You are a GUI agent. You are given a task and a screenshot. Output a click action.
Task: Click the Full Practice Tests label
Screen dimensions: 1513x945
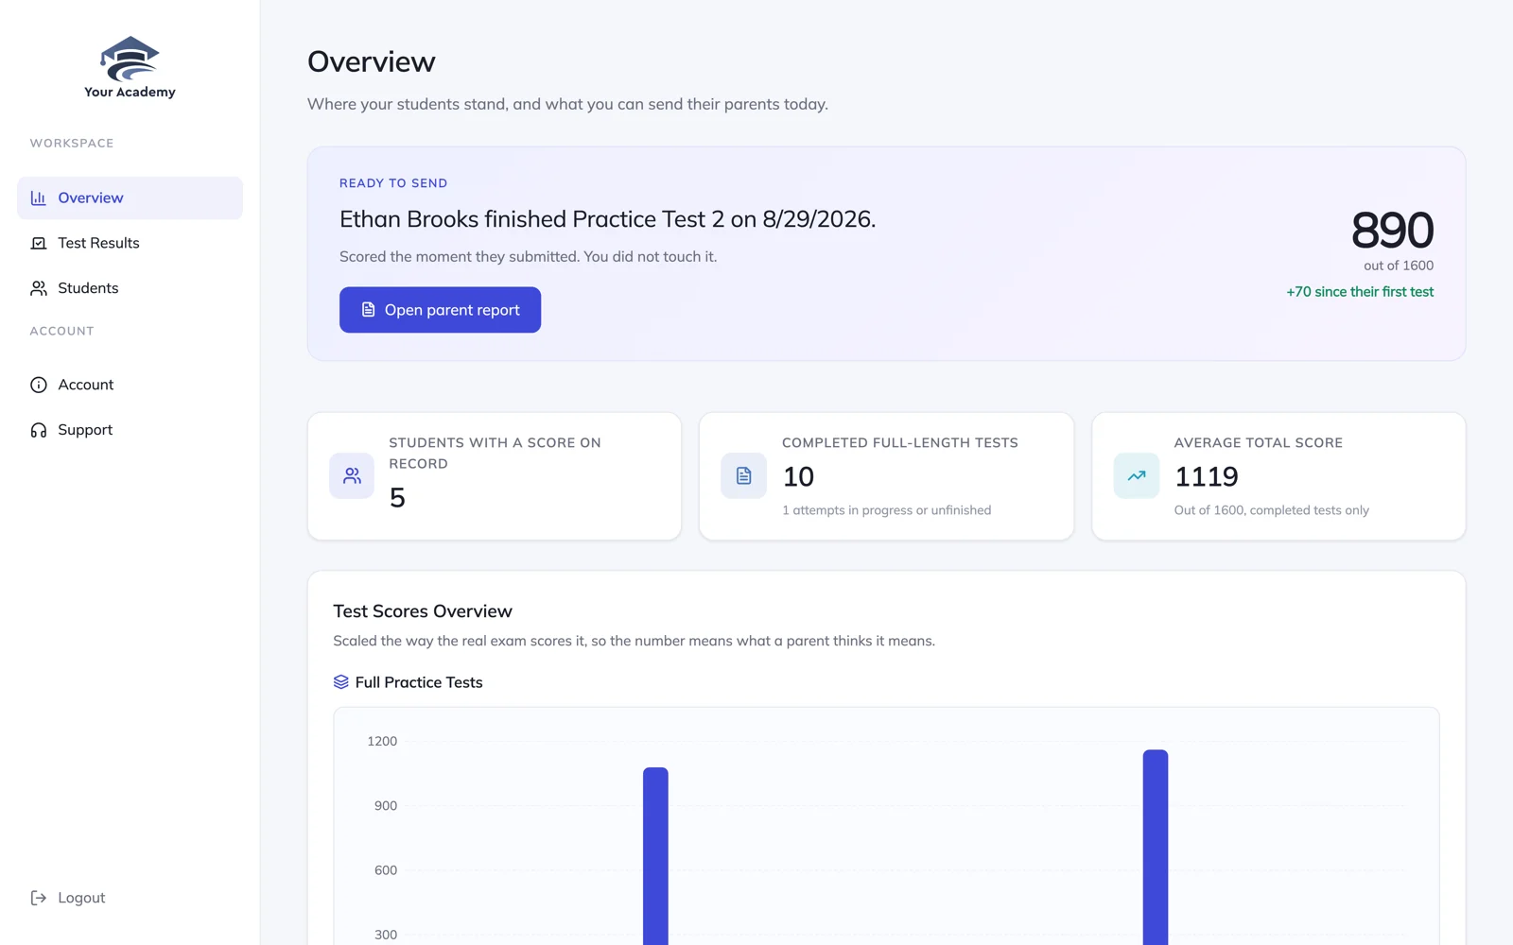coord(419,682)
